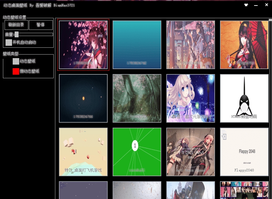Select the HTML5鲸鱼动画 whale wallpaper
Image resolution: width=272 pixels, height=199 pixels.
coord(244,98)
